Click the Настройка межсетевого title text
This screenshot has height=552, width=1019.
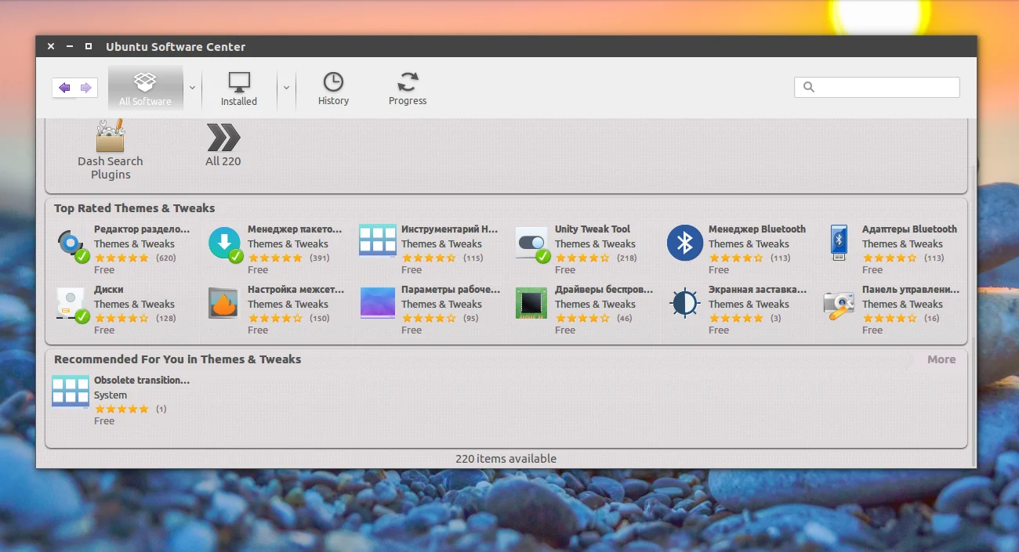coord(296,290)
